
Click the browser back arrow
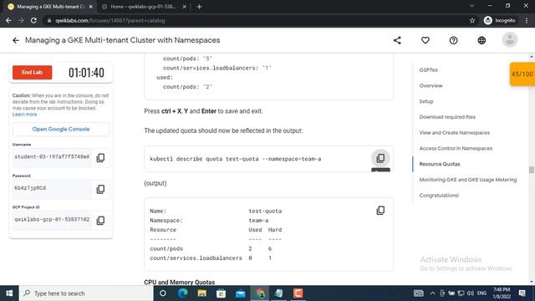[8, 20]
